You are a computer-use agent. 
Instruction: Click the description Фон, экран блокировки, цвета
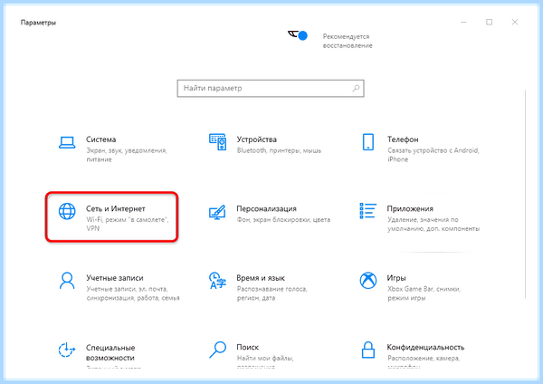click(x=283, y=220)
